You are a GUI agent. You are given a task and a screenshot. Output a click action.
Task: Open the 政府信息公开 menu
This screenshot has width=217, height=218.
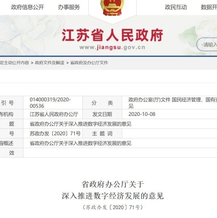coord(27,7)
